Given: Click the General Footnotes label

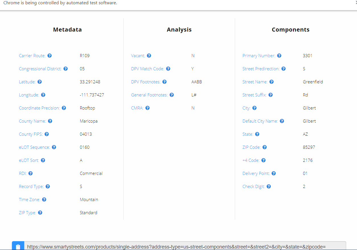Looking at the screenshot, I should coord(149,95).
